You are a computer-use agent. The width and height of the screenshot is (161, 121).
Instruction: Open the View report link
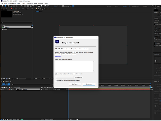pos(58,56)
